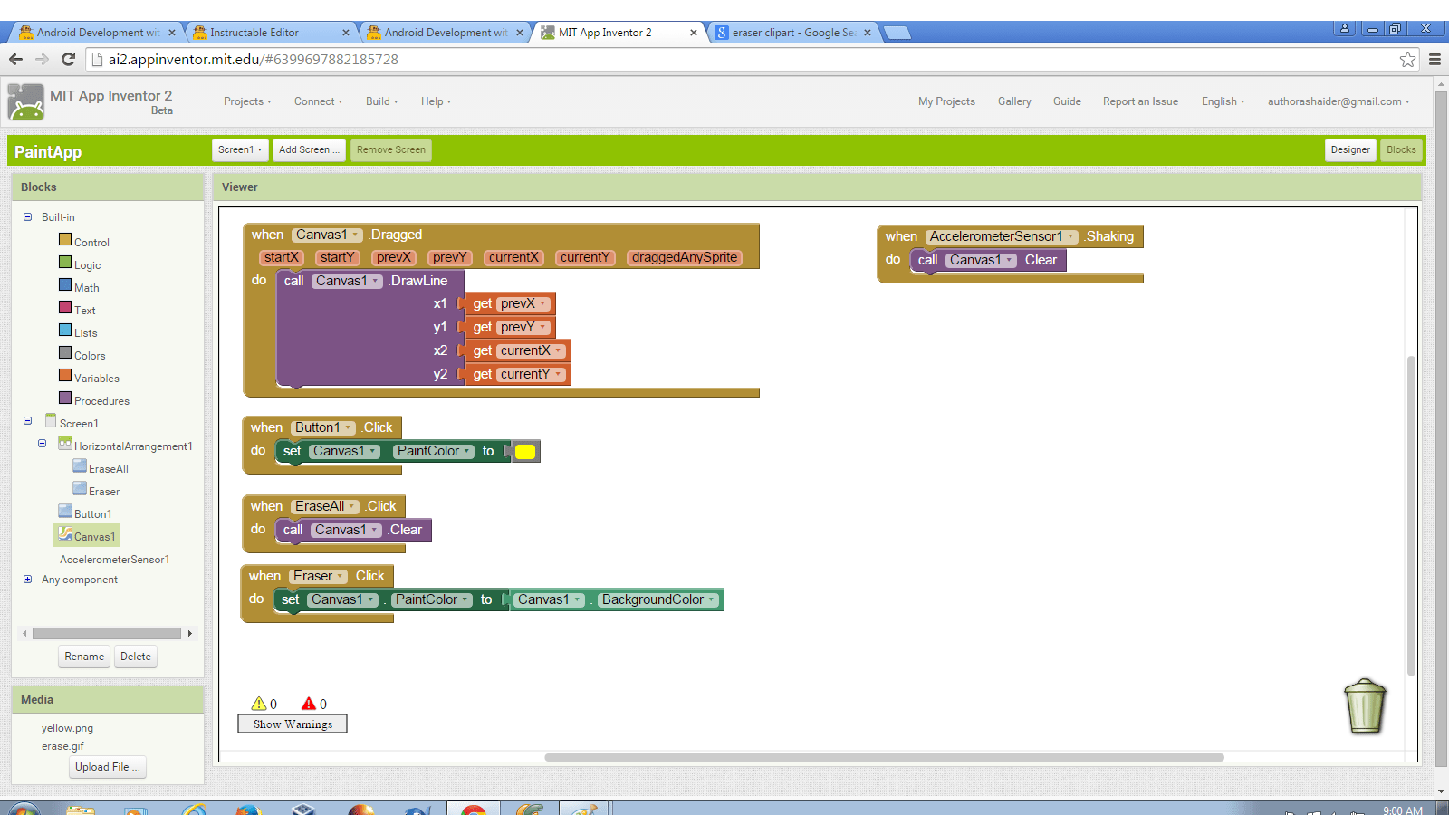Switch to eraser clipart Google Search tab
1449x815 pixels.
pyautogui.click(x=792, y=33)
